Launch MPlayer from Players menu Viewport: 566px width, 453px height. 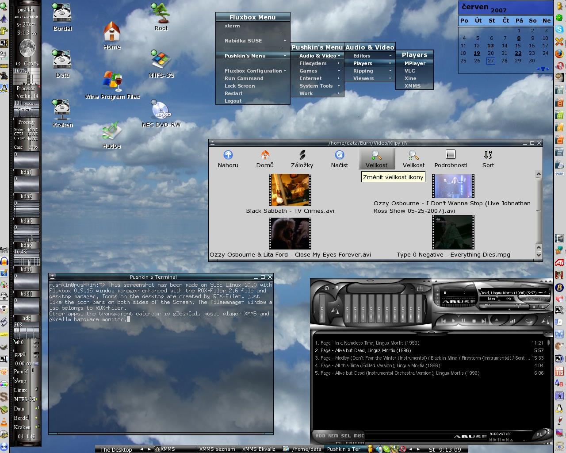[x=414, y=63]
